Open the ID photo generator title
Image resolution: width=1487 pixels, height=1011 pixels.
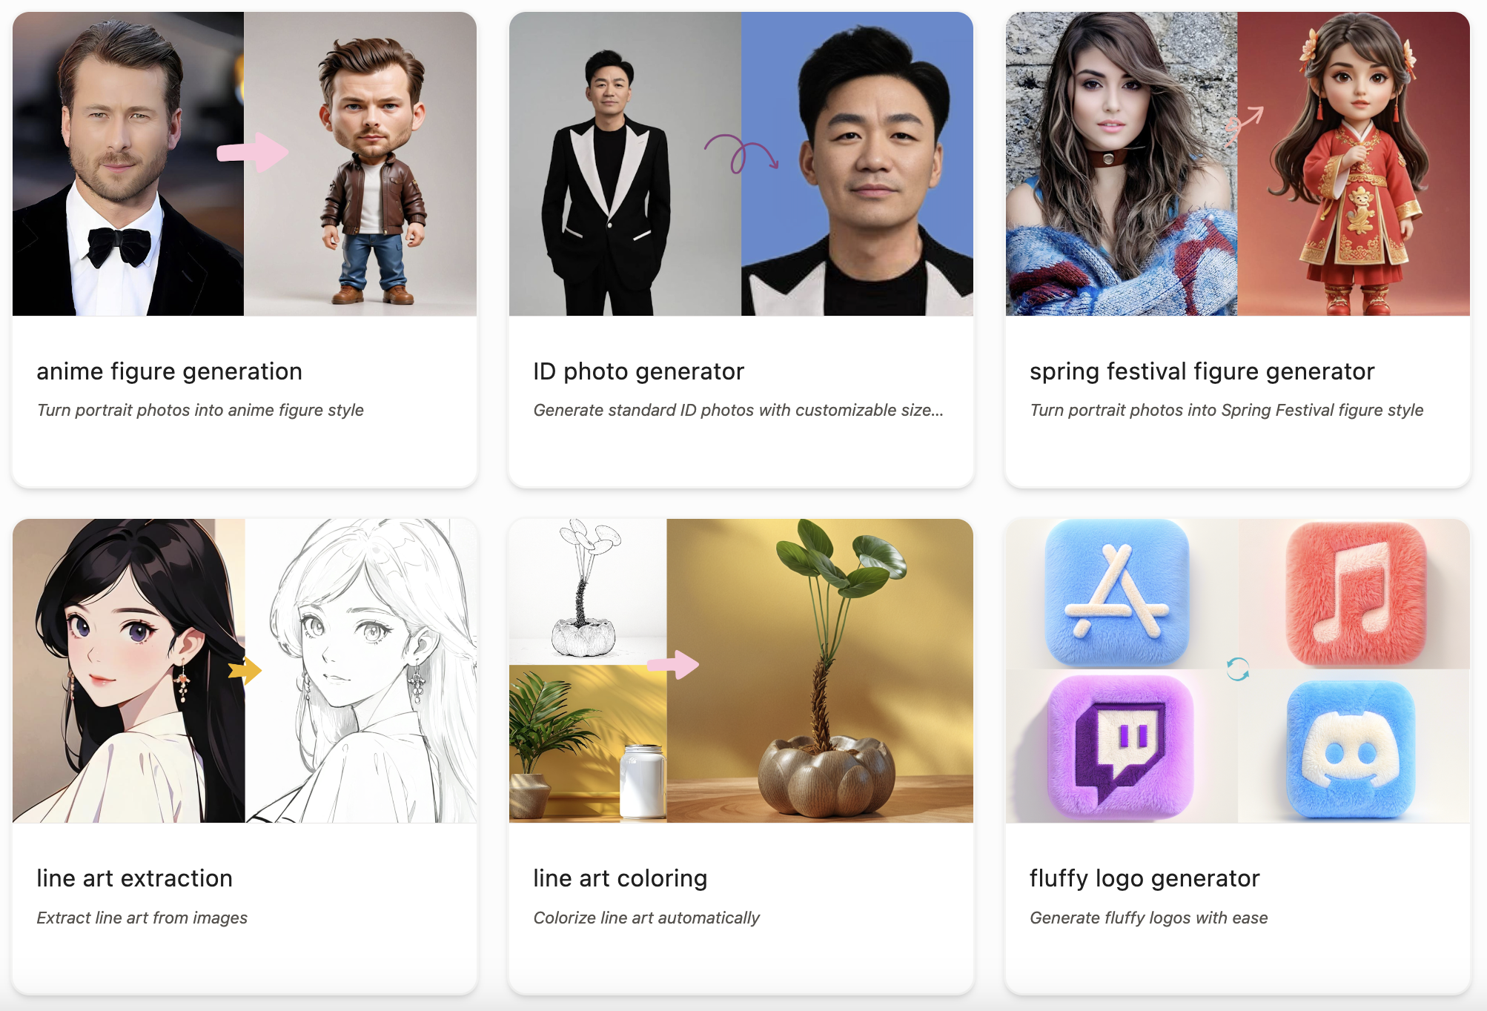tap(638, 371)
